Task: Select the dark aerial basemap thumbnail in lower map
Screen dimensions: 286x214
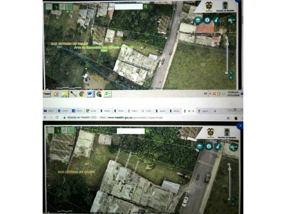Action: [x=58, y=130]
